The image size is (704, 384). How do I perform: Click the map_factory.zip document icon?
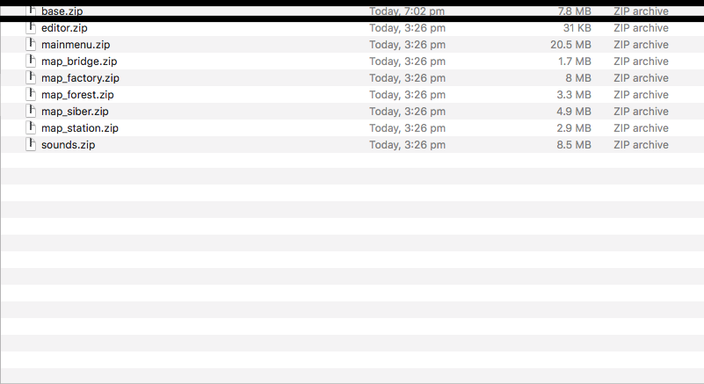[x=32, y=78]
